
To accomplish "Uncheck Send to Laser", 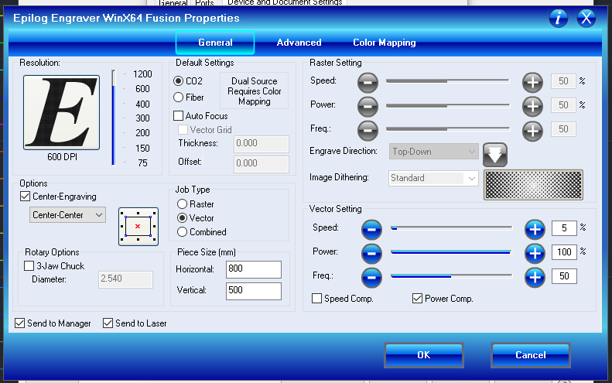I will point(108,323).
